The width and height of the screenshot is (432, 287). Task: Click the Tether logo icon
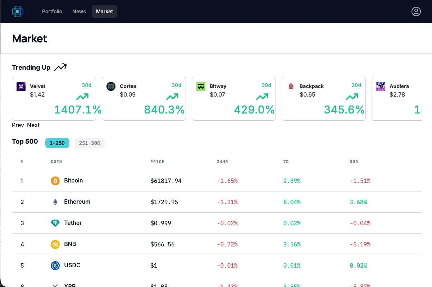(x=55, y=223)
